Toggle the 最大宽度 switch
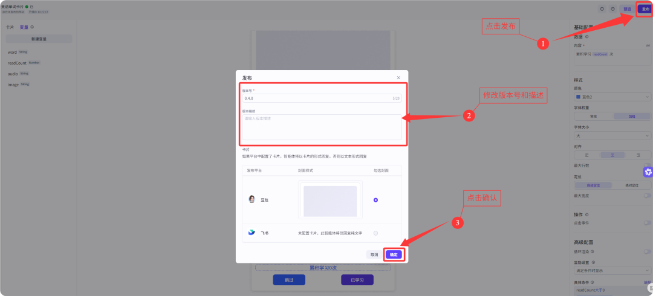 647,195
